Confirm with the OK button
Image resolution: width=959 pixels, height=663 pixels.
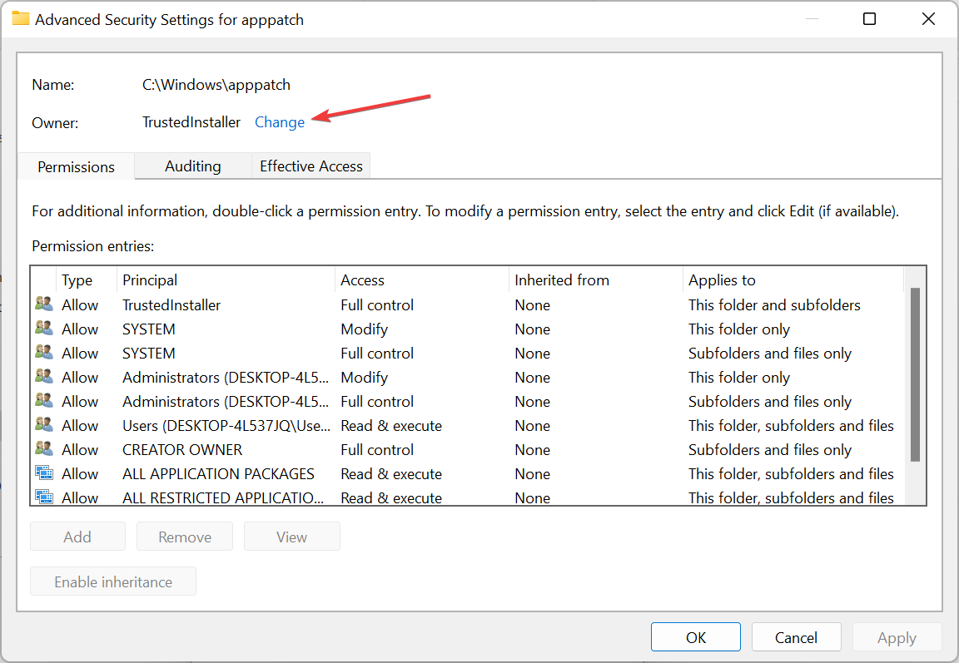pos(696,637)
